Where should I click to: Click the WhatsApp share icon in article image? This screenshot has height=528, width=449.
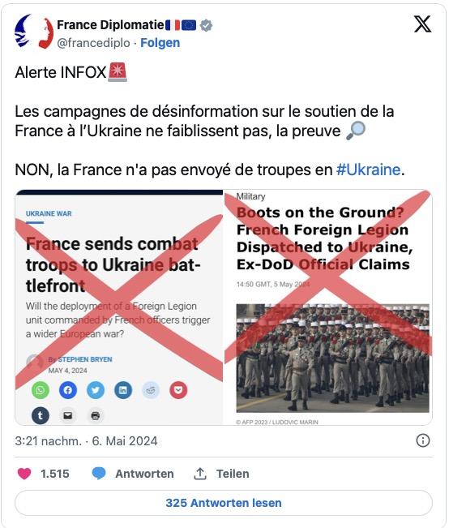pyautogui.click(x=41, y=390)
